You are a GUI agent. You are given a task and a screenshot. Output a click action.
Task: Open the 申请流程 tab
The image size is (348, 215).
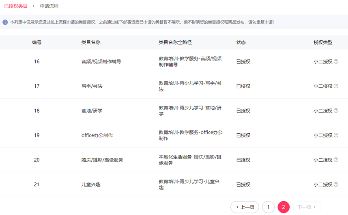tap(49, 6)
